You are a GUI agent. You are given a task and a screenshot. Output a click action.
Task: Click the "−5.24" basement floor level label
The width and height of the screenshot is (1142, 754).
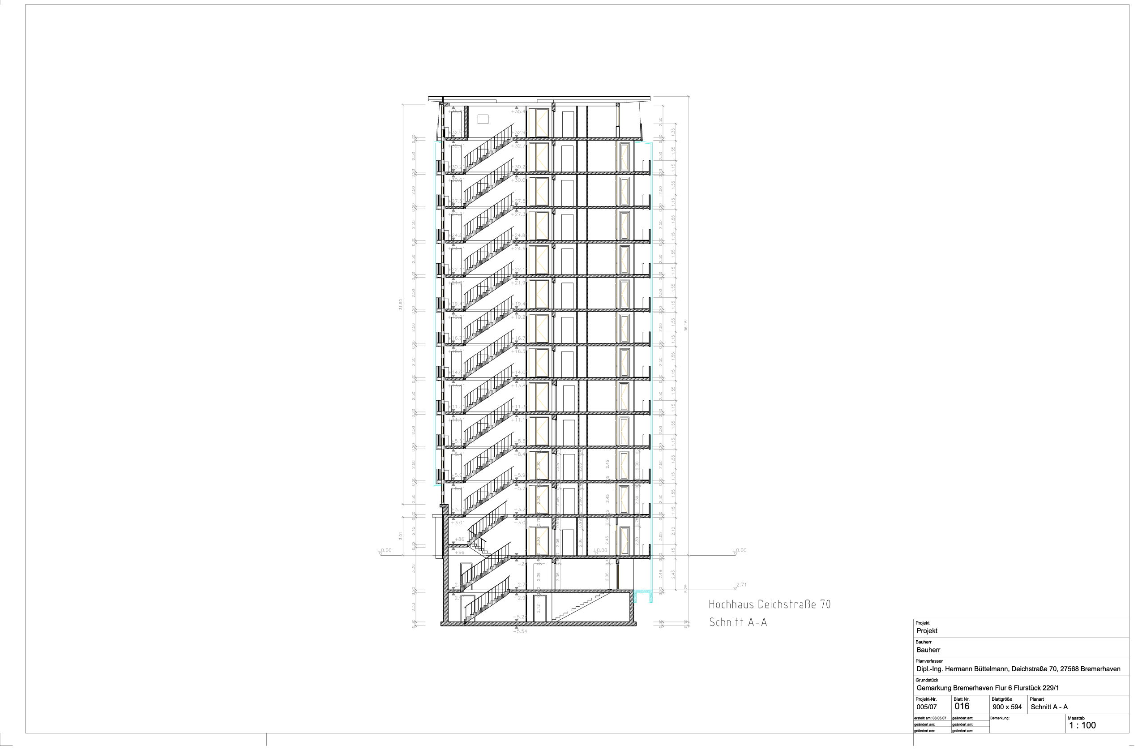tap(520, 617)
